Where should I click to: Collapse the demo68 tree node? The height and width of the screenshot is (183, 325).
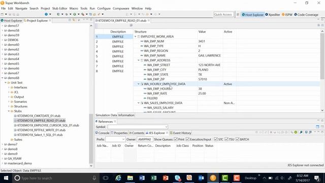coord(3,78)
